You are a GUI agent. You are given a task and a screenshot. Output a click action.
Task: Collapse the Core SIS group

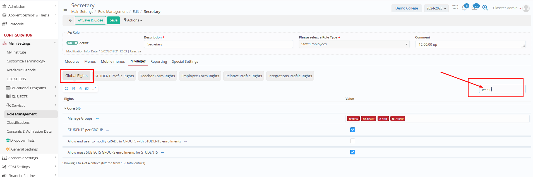tap(65, 108)
